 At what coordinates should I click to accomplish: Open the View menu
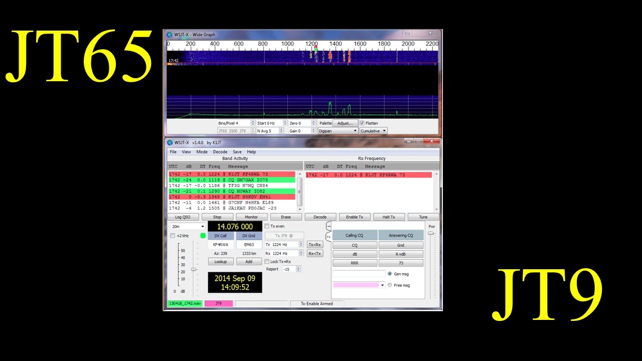coord(186,152)
